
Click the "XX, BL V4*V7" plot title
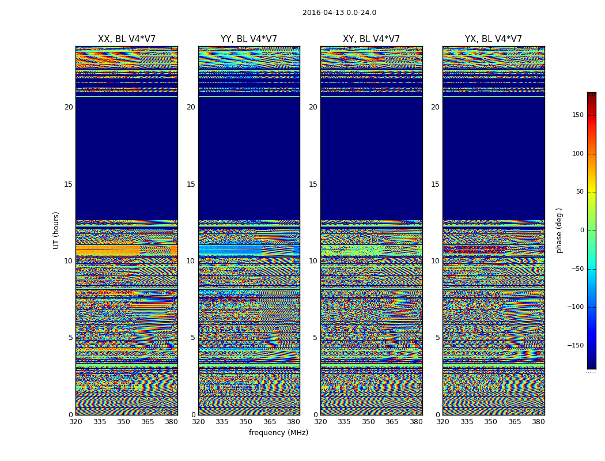click(127, 39)
